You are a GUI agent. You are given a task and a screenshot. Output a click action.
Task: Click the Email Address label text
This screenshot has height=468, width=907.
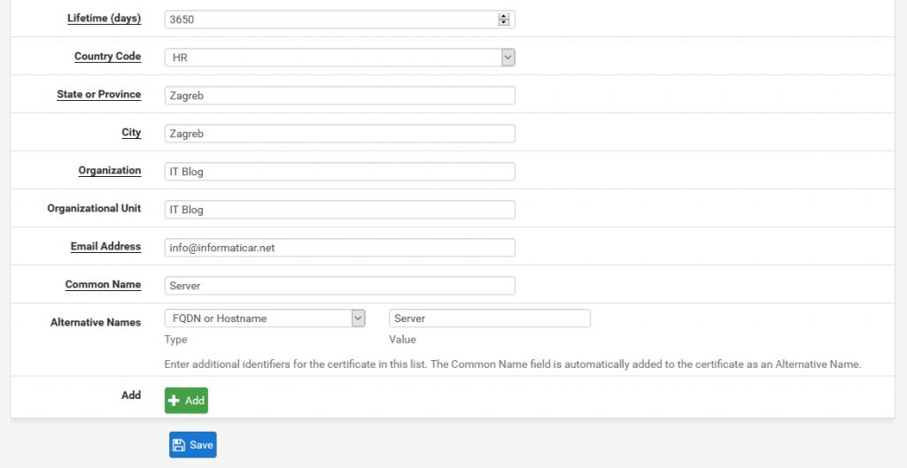(x=105, y=247)
